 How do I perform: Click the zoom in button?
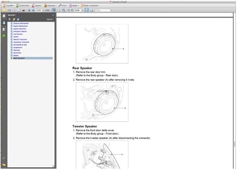[x=72, y=10]
